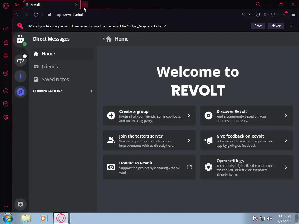The height and width of the screenshot is (224, 299).
Task: Open Windows Explorer from taskbar
Action: tap(26, 218)
